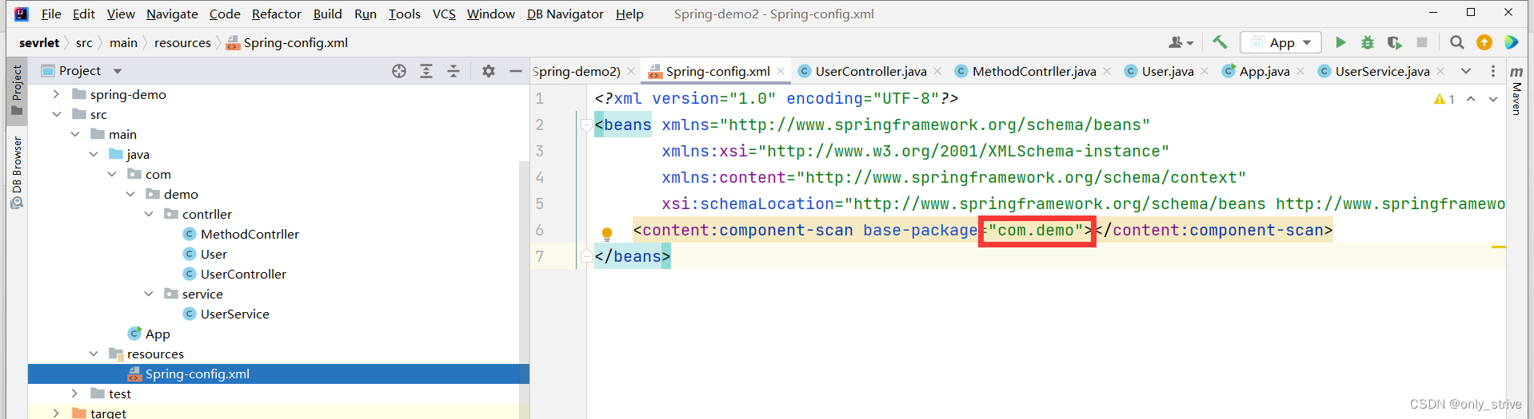Toggle the Project side tool window button

[x=17, y=89]
